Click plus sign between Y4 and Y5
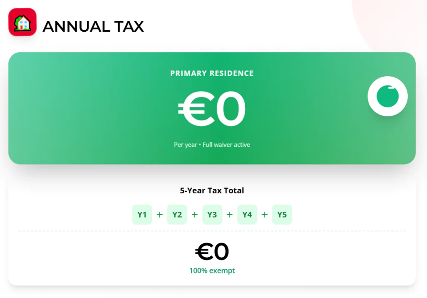427x298 pixels. click(264, 215)
